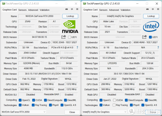The height and width of the screenshot is (116, 162).
Task: Click Bus Interface question mark in Intel window
Action: coord(158,48)
